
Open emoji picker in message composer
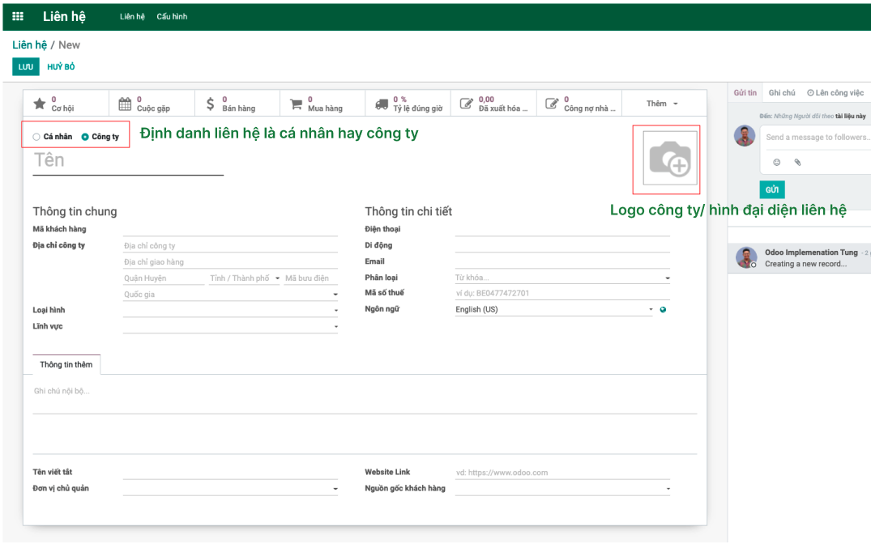pyautogui.click(x=776, y=162)
